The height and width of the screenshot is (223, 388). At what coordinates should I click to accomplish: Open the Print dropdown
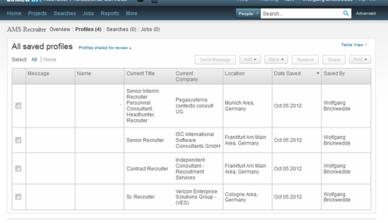point(360,59)
